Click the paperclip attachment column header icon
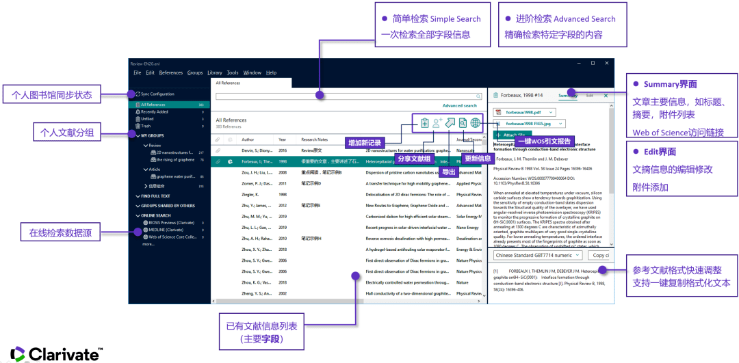 tap(218, 140)
